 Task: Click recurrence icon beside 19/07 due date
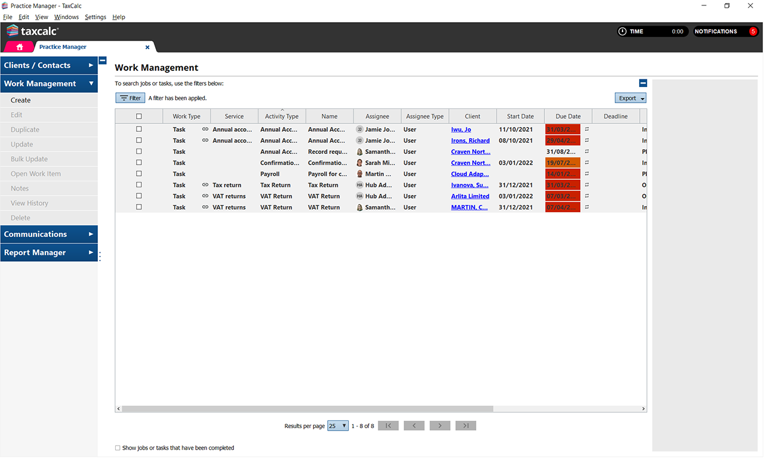coord(587,163)
